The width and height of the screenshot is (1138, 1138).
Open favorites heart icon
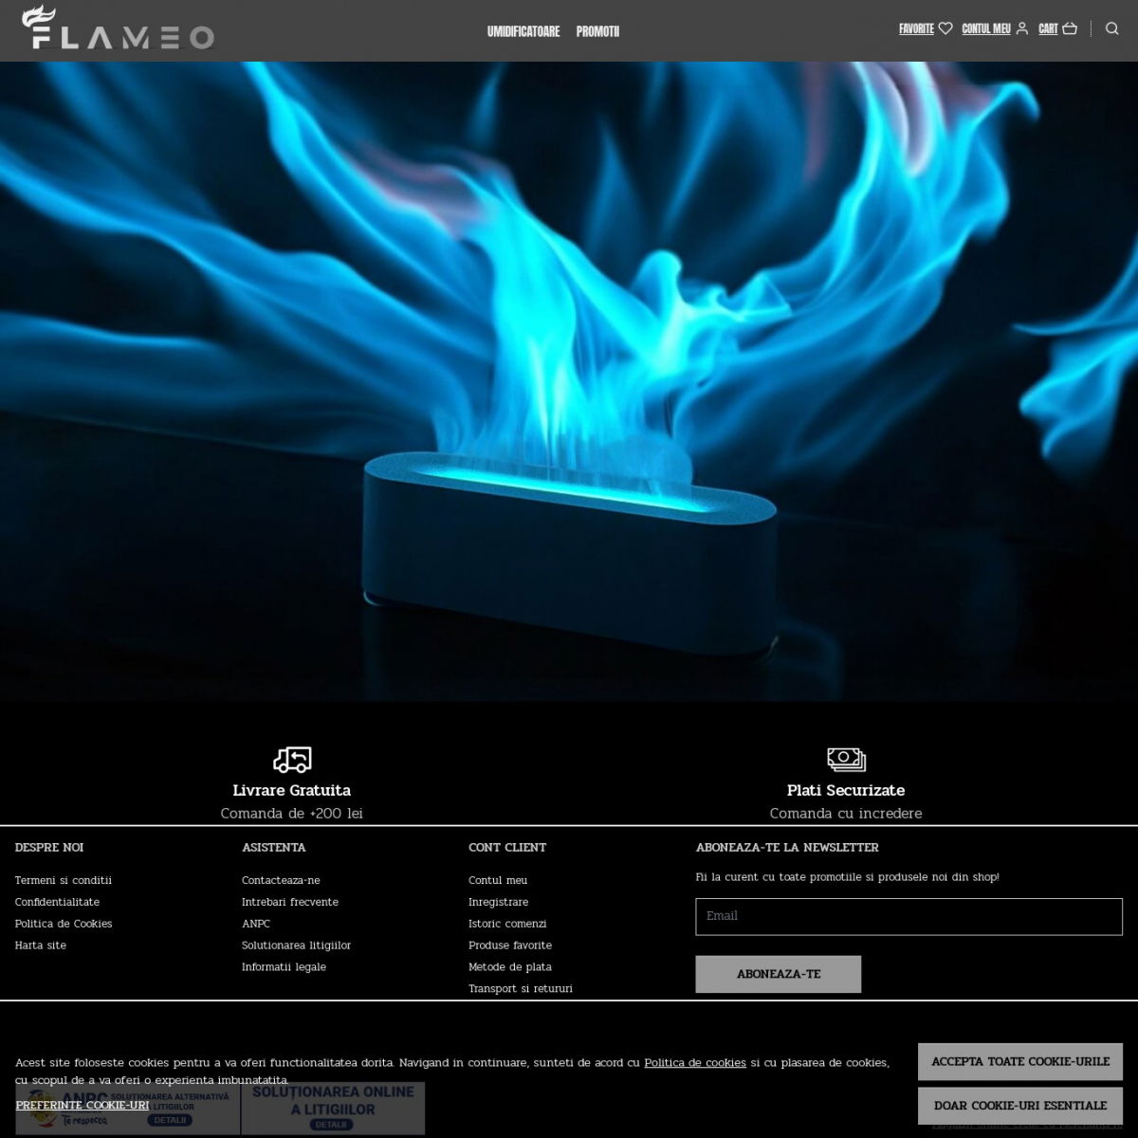pyautogui.click(x=945, y=28)
